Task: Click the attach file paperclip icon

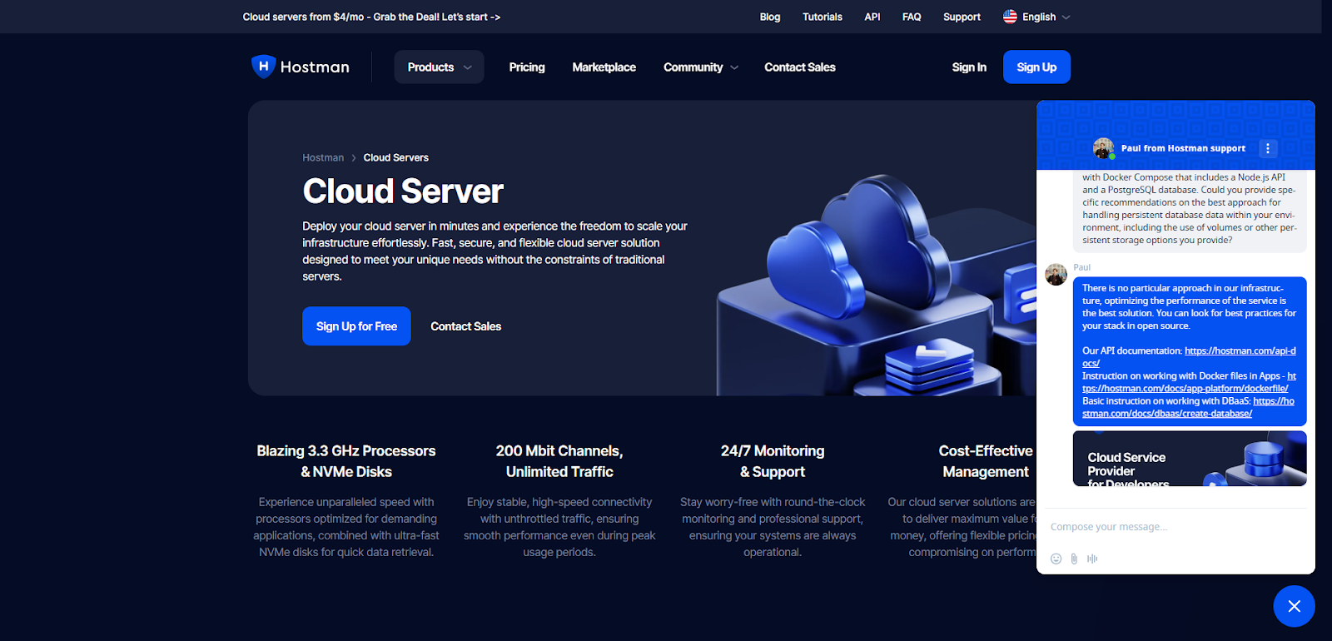Action: point(1074,559)
